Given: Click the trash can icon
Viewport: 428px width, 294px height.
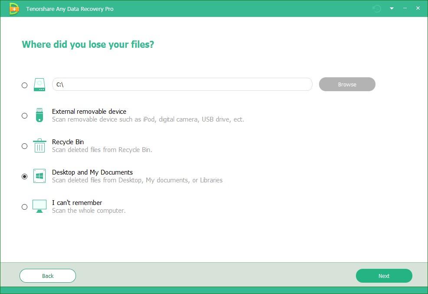Looking at the screenshot, I should click(x=40, y=145).
